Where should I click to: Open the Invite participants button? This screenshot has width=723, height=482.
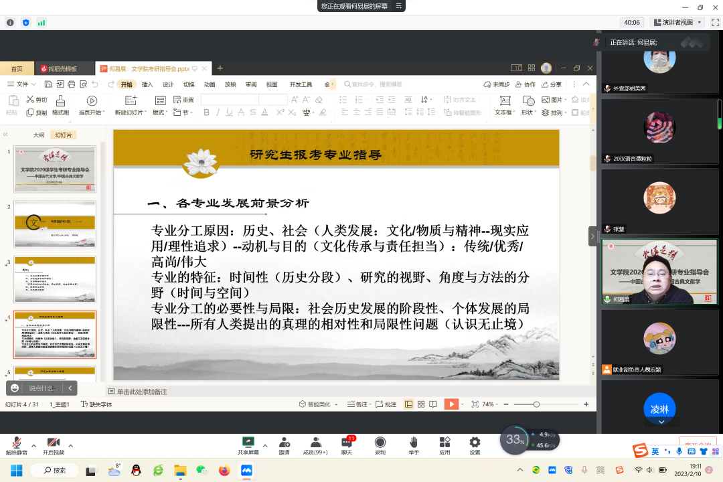(284, 446)
